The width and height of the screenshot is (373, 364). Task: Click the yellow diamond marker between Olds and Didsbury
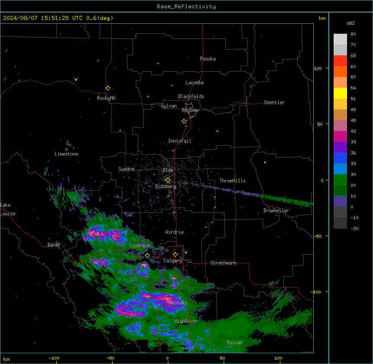[x=168, y=180]
